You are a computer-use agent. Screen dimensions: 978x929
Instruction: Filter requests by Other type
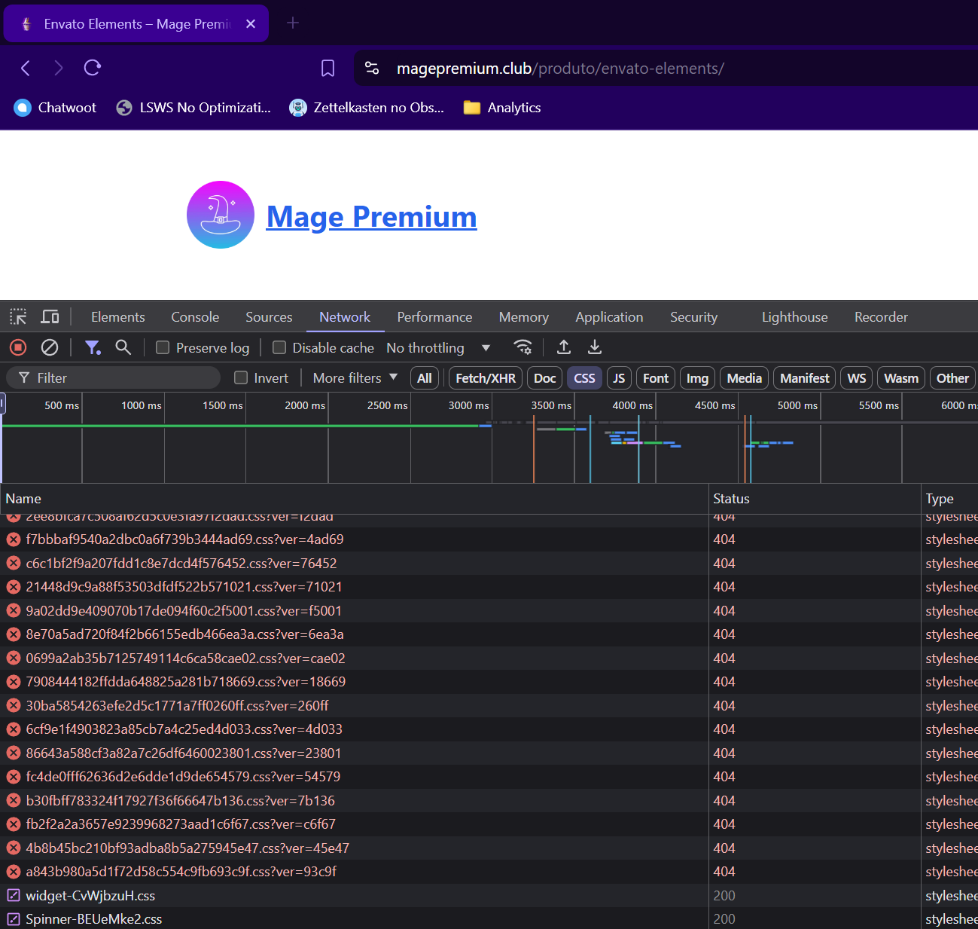click(x=952, y=378)
